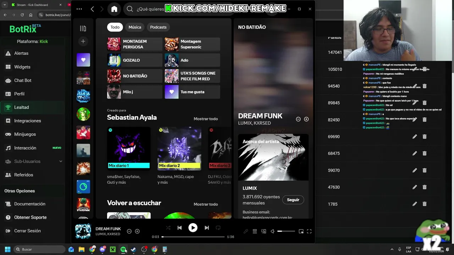Play the current track
Screen dimensions: 454x255
tap(193, 228)
